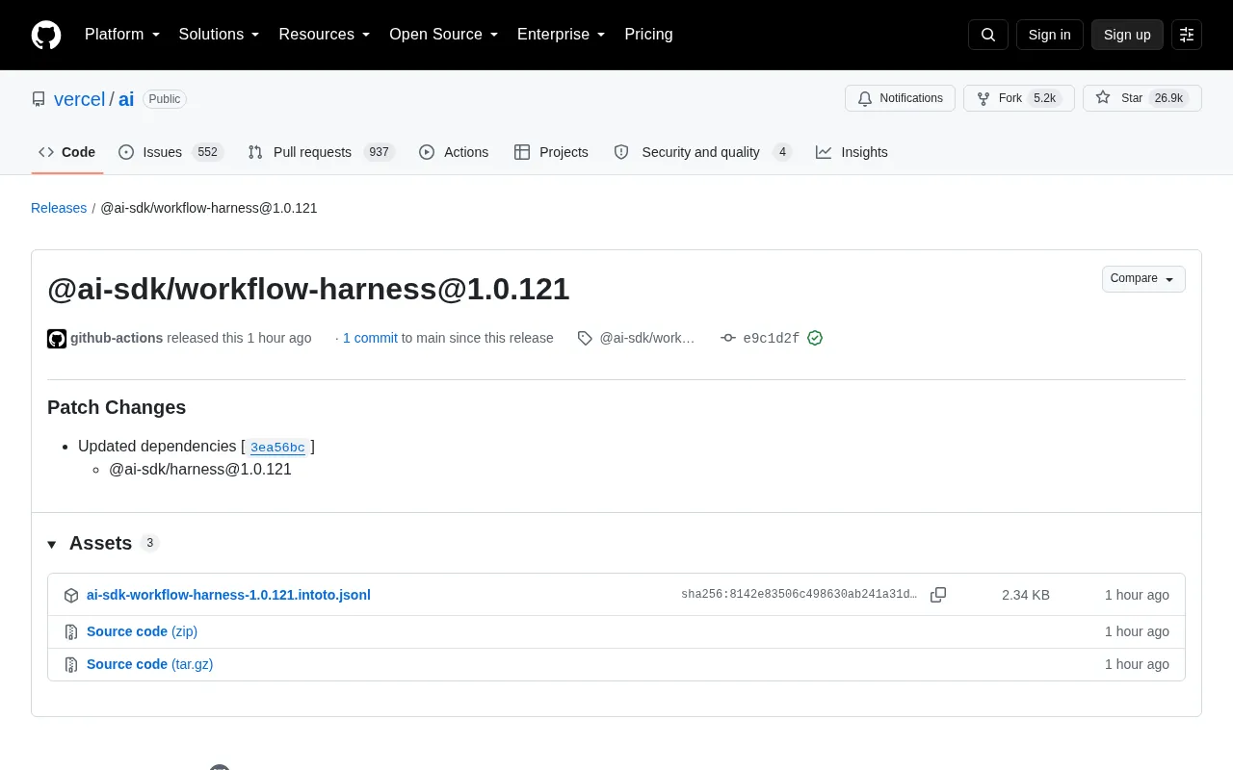Open the Code tab
The height and width of the screenshot is (770, 1233).
(67, 152)
